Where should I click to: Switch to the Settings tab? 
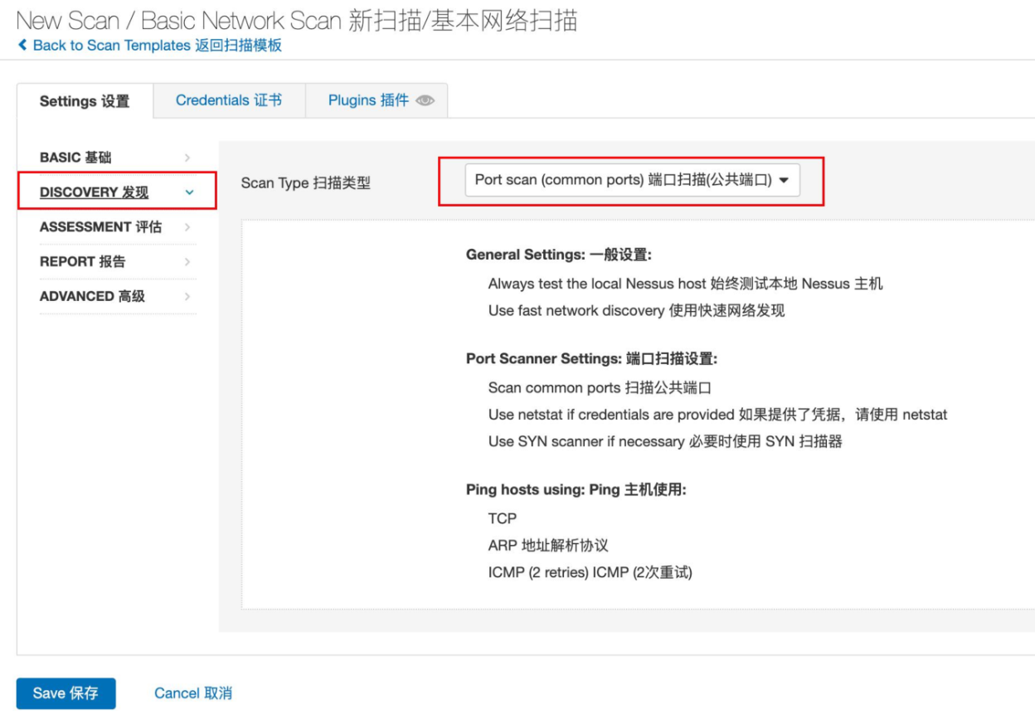85,101
